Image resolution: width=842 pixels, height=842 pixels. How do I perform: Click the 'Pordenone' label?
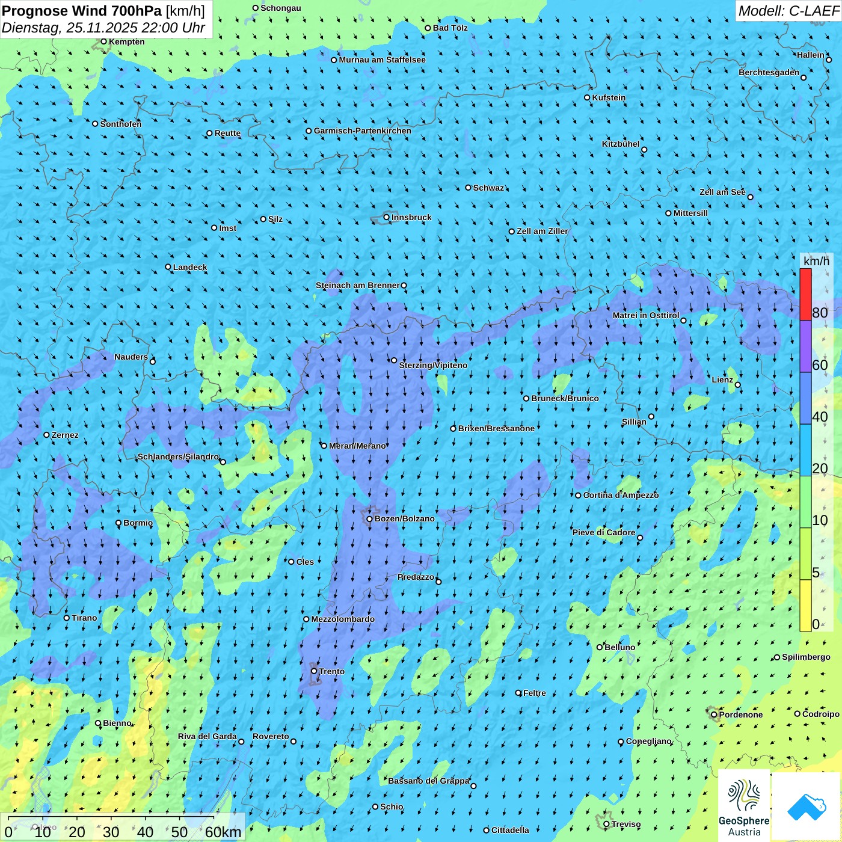[741, 714]
